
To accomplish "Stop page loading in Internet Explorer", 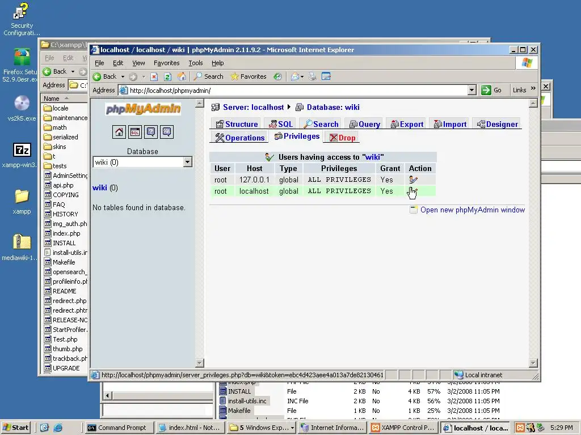I will click(x=154, y=76).
